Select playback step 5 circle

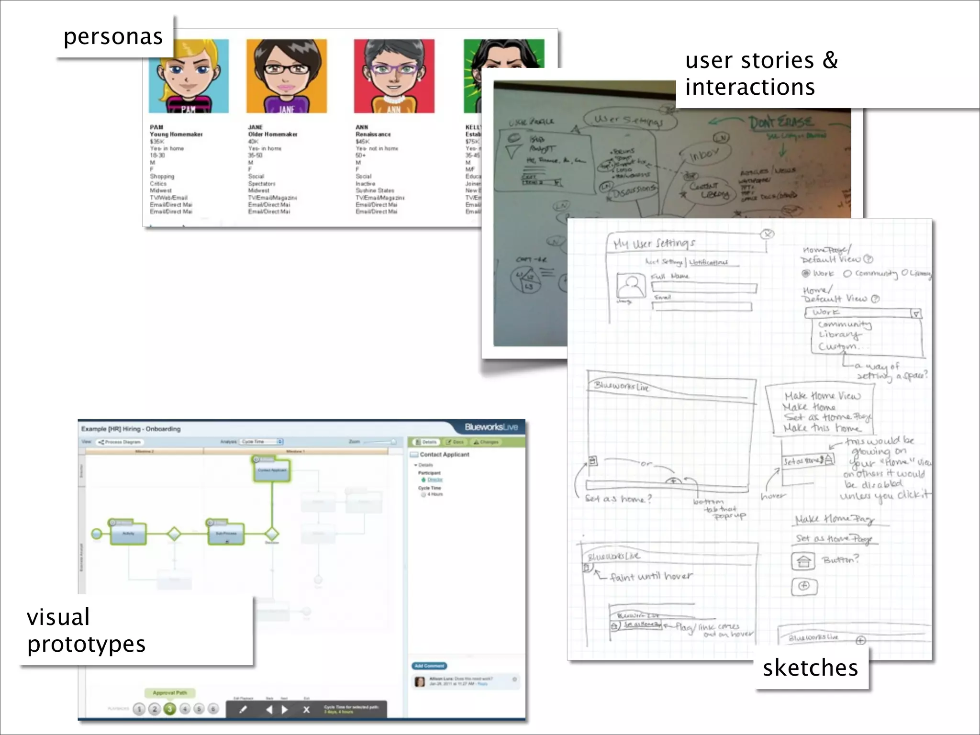click(x=200, y=709)
